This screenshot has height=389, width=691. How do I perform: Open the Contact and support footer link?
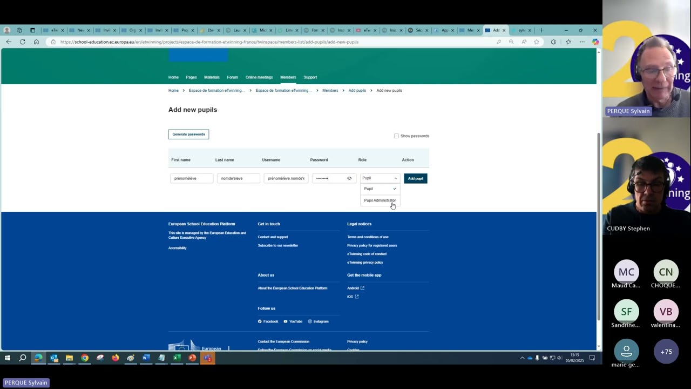(273, 237)
